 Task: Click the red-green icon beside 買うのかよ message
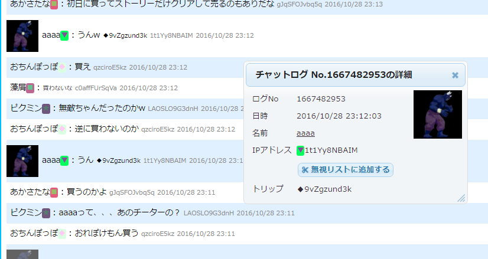(54, 192)
